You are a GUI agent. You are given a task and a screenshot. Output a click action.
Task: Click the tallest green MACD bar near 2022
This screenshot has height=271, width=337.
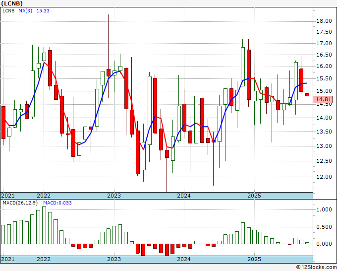(44, 225)
